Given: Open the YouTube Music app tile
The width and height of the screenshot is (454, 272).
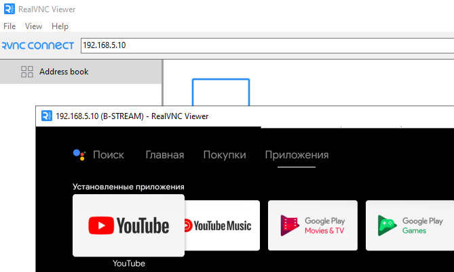Looking at the screenshot, I should [222, 225].
